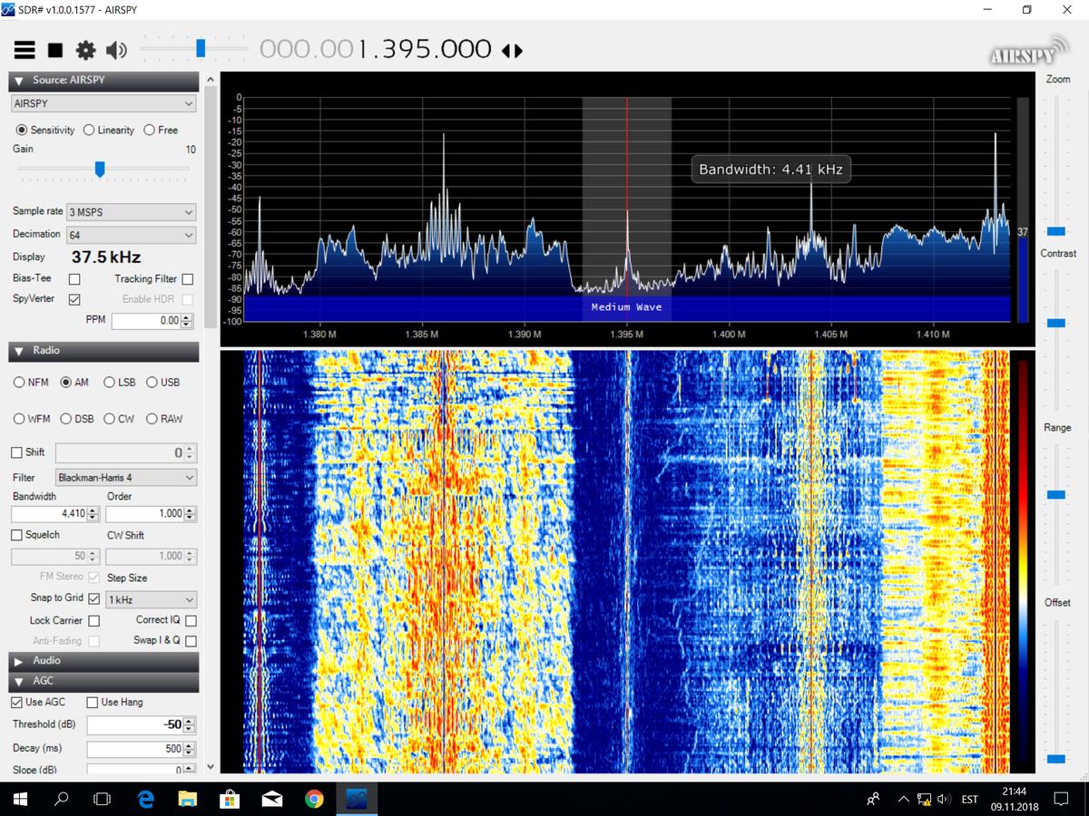Screen dimensions: 1089x816
Task: Click the Order 1,000 stepper
Action: [x=190, y=514]
